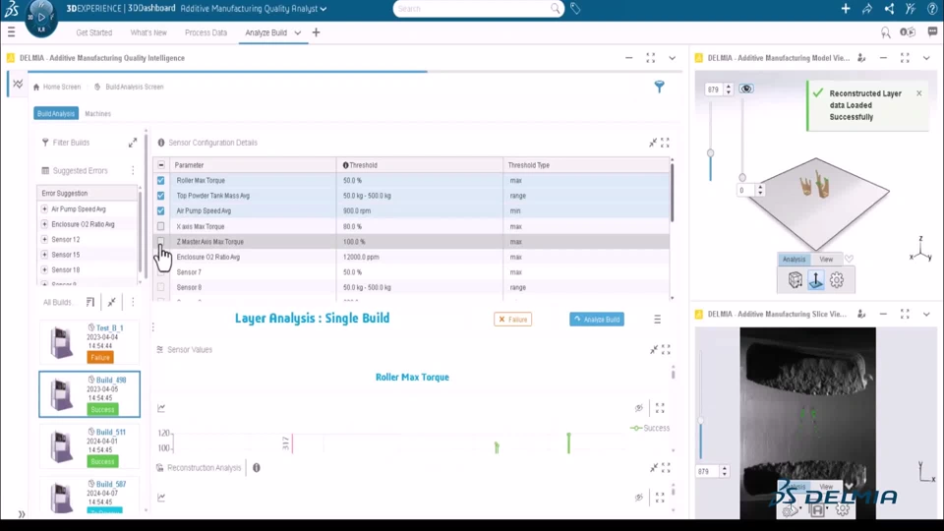Open the Build Analysis Screen breadcrumb
The image size is (944, 531).
(134, 87)
